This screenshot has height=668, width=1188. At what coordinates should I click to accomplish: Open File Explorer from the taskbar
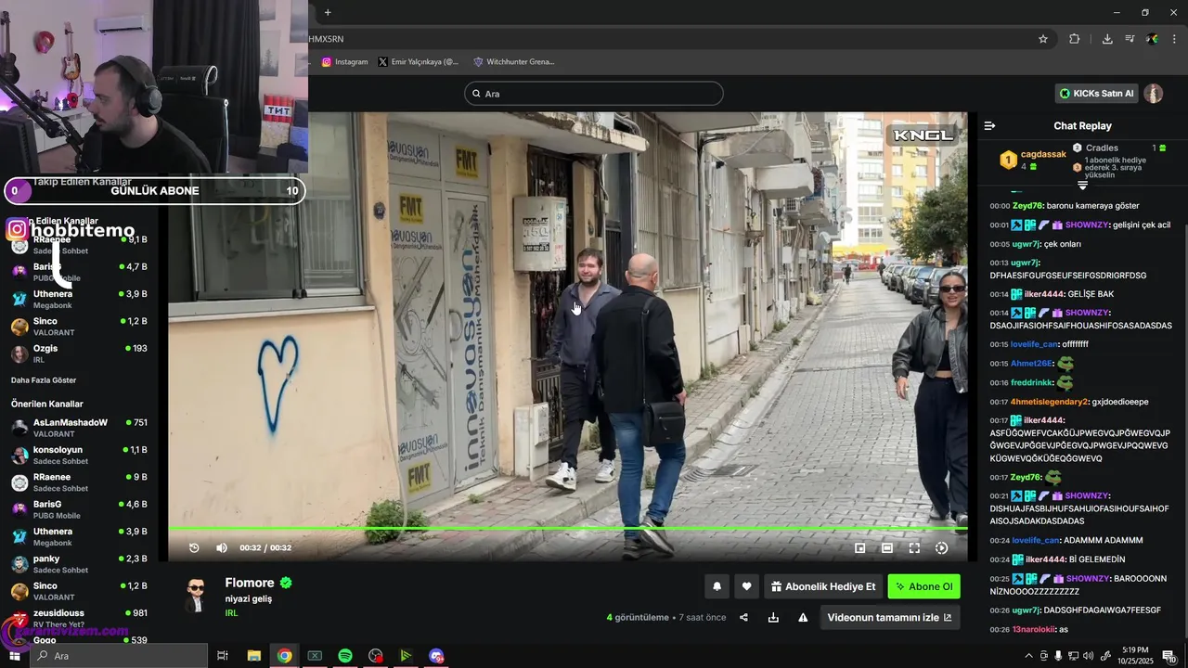[x=253, y=656]
